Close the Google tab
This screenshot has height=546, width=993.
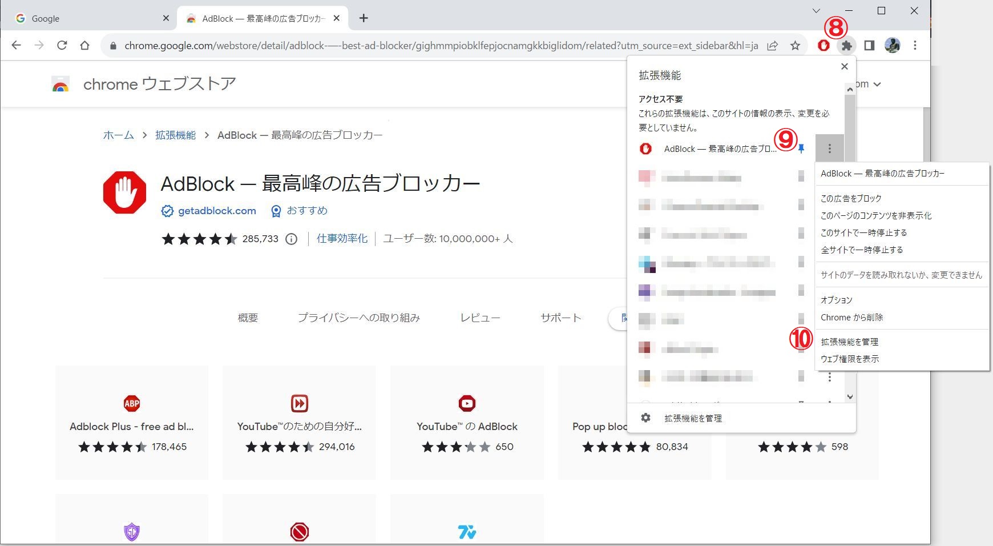tap(166, 18)
